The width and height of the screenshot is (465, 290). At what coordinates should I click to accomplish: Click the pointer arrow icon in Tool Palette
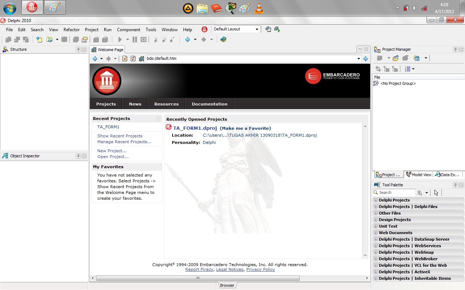click(436, 193)
